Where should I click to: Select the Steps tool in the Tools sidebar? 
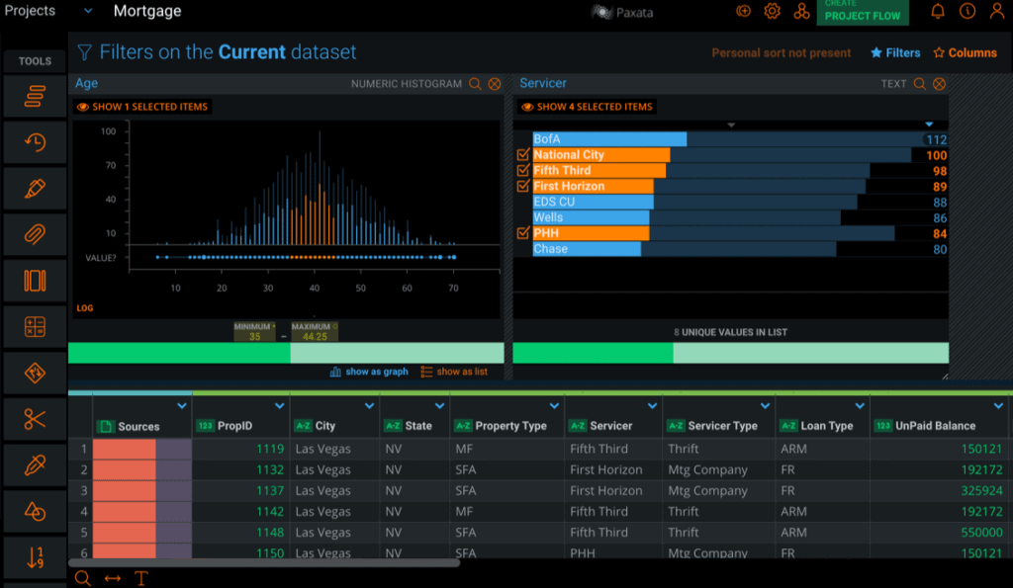coord(35,96)
